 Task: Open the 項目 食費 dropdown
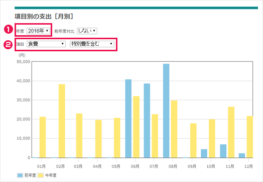(46, 44)
